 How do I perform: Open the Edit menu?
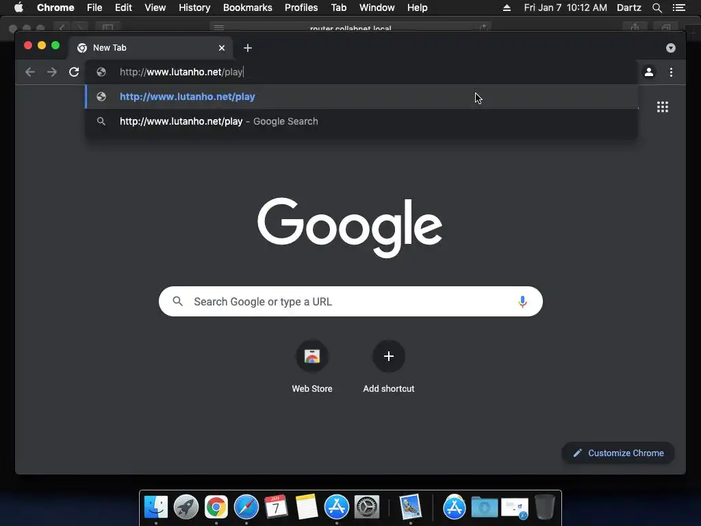pyautogui.click(x=123, y=8)
